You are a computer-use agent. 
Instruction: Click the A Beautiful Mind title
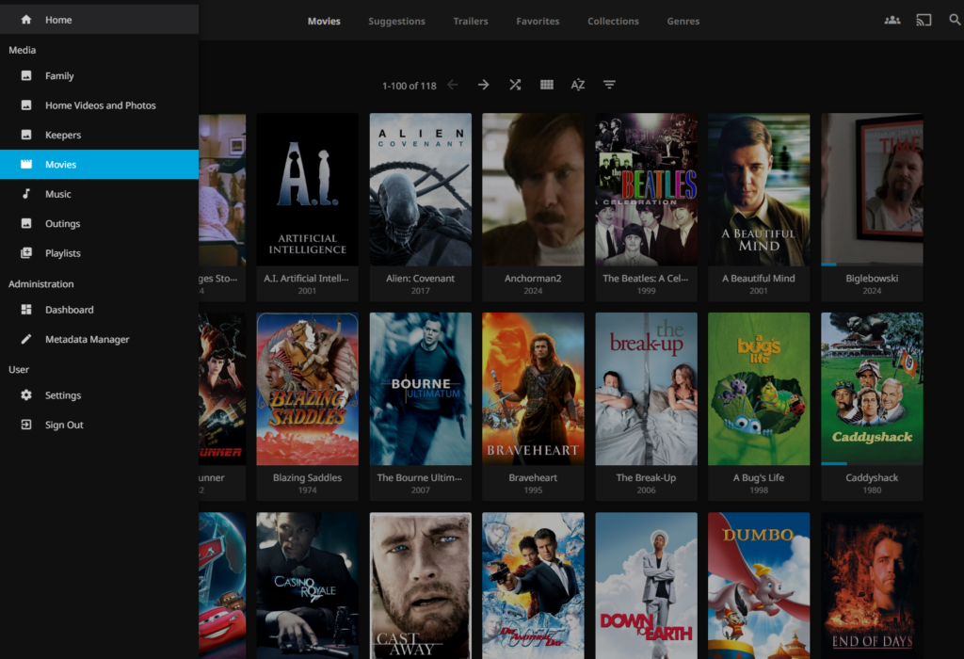click(759, 279)
